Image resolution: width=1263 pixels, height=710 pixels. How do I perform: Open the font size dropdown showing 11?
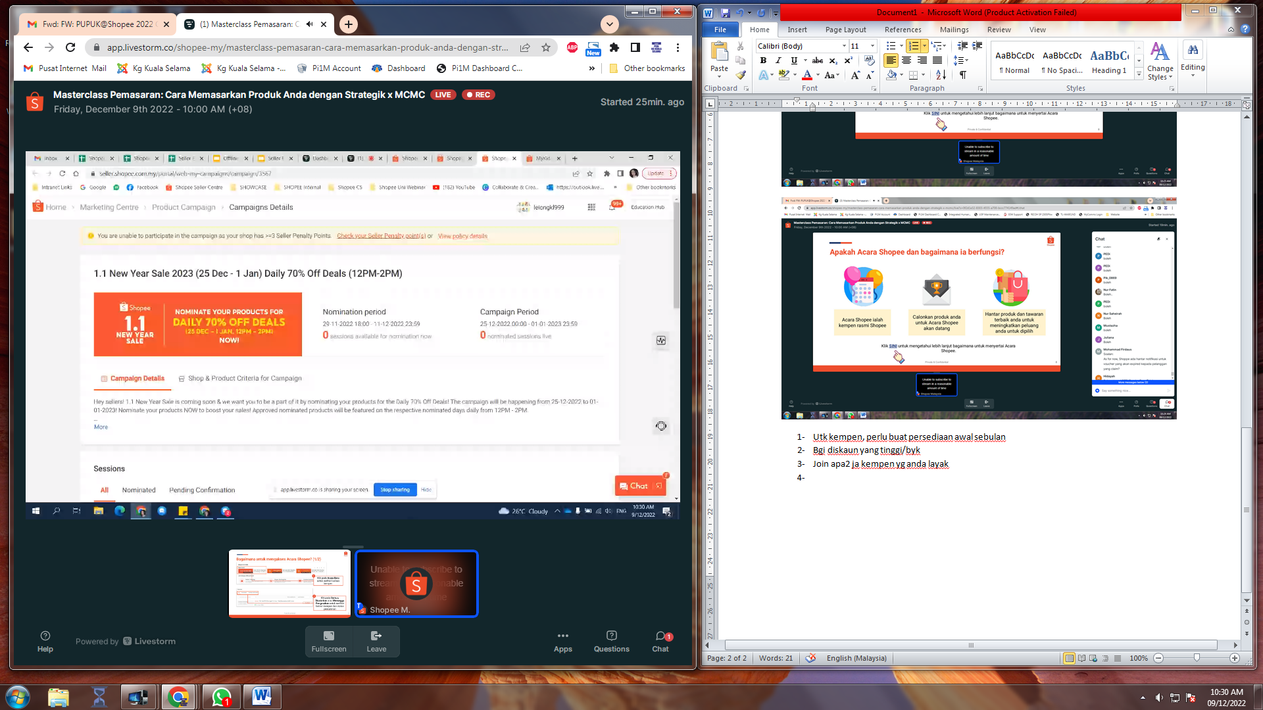pyautogui.click(x=873, y=46)
